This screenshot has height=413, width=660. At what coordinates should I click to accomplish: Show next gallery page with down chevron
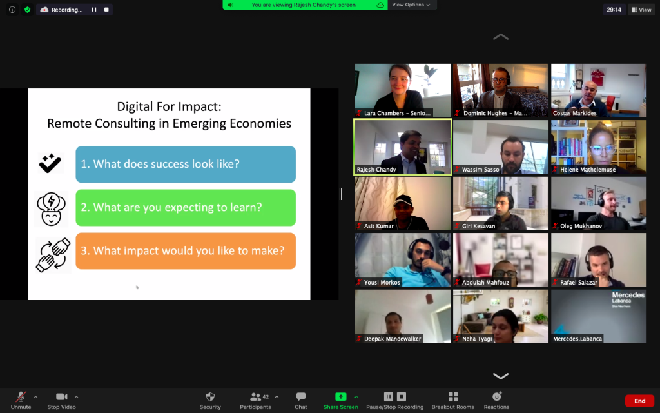(500, 376)
